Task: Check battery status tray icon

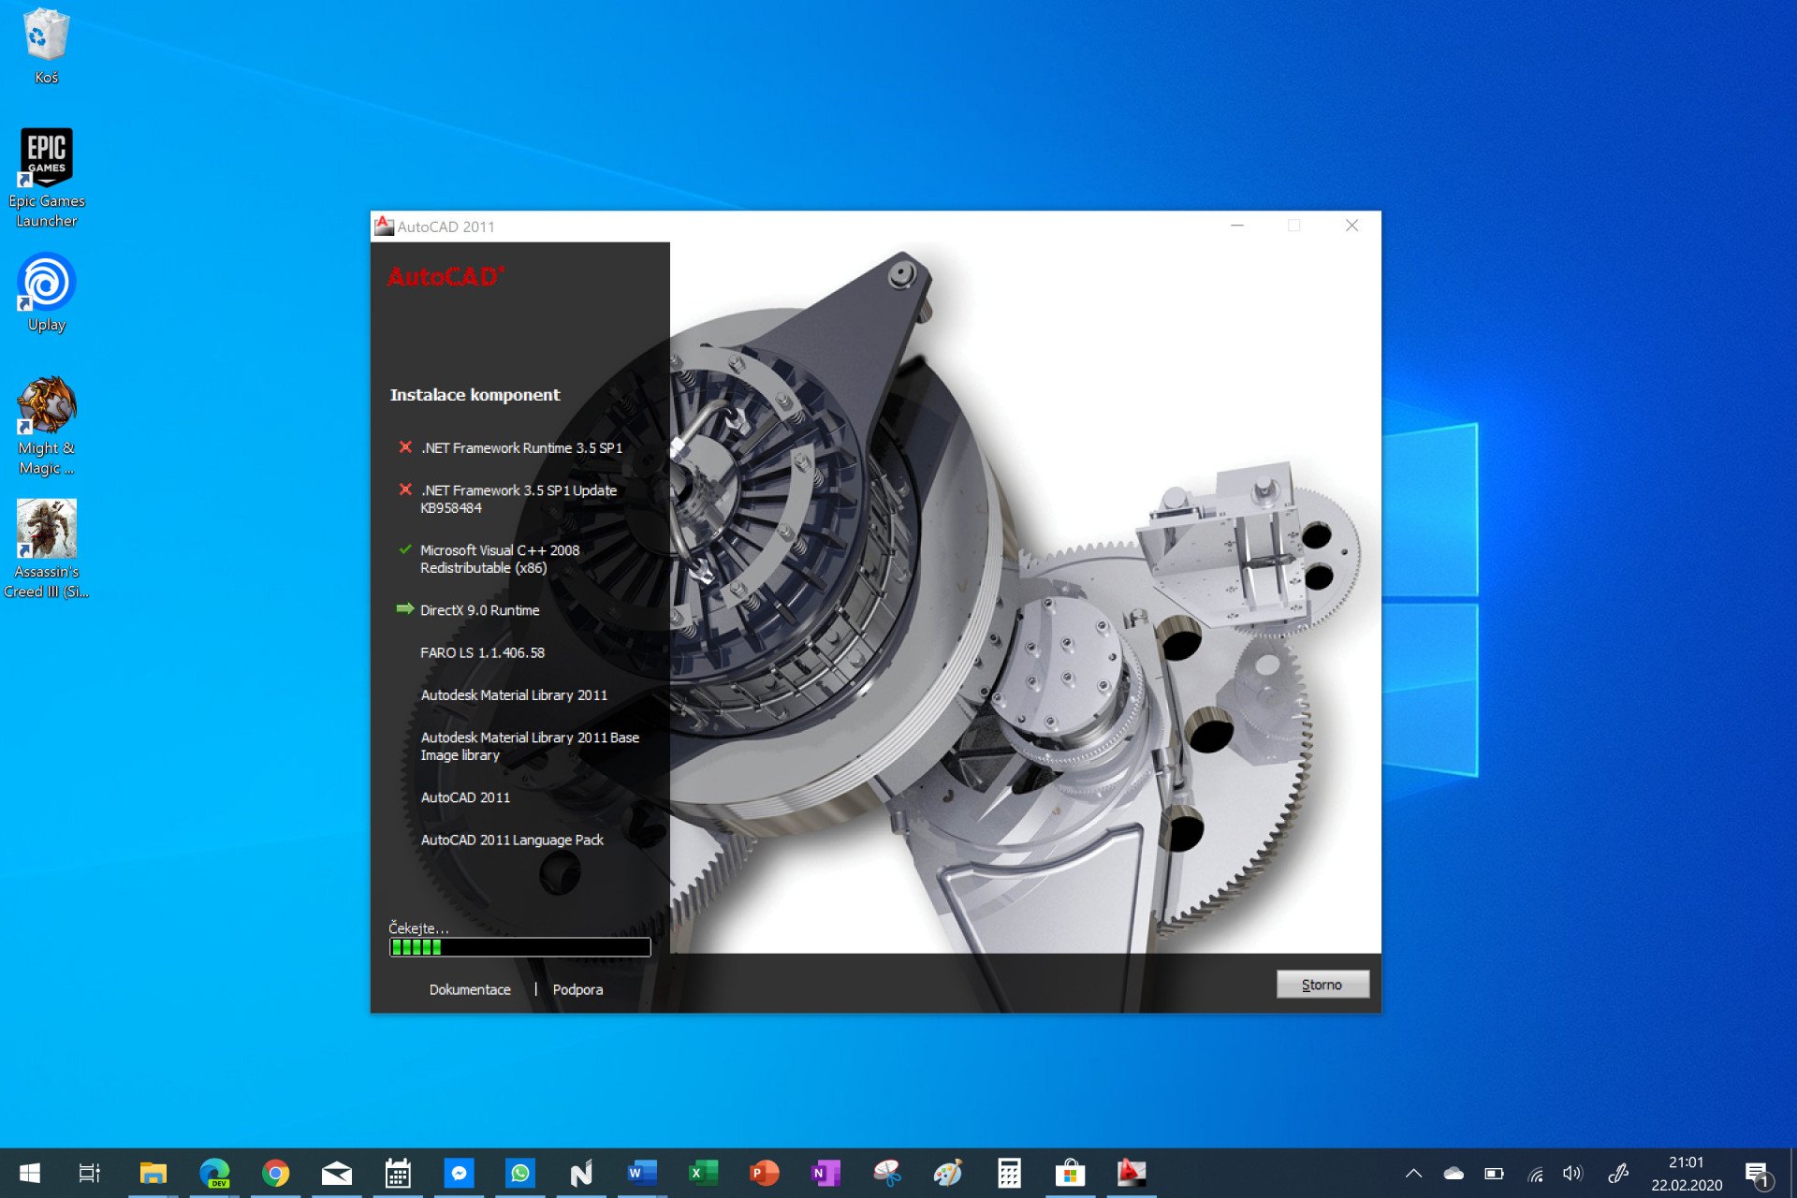Action: pos(1494,1173)
